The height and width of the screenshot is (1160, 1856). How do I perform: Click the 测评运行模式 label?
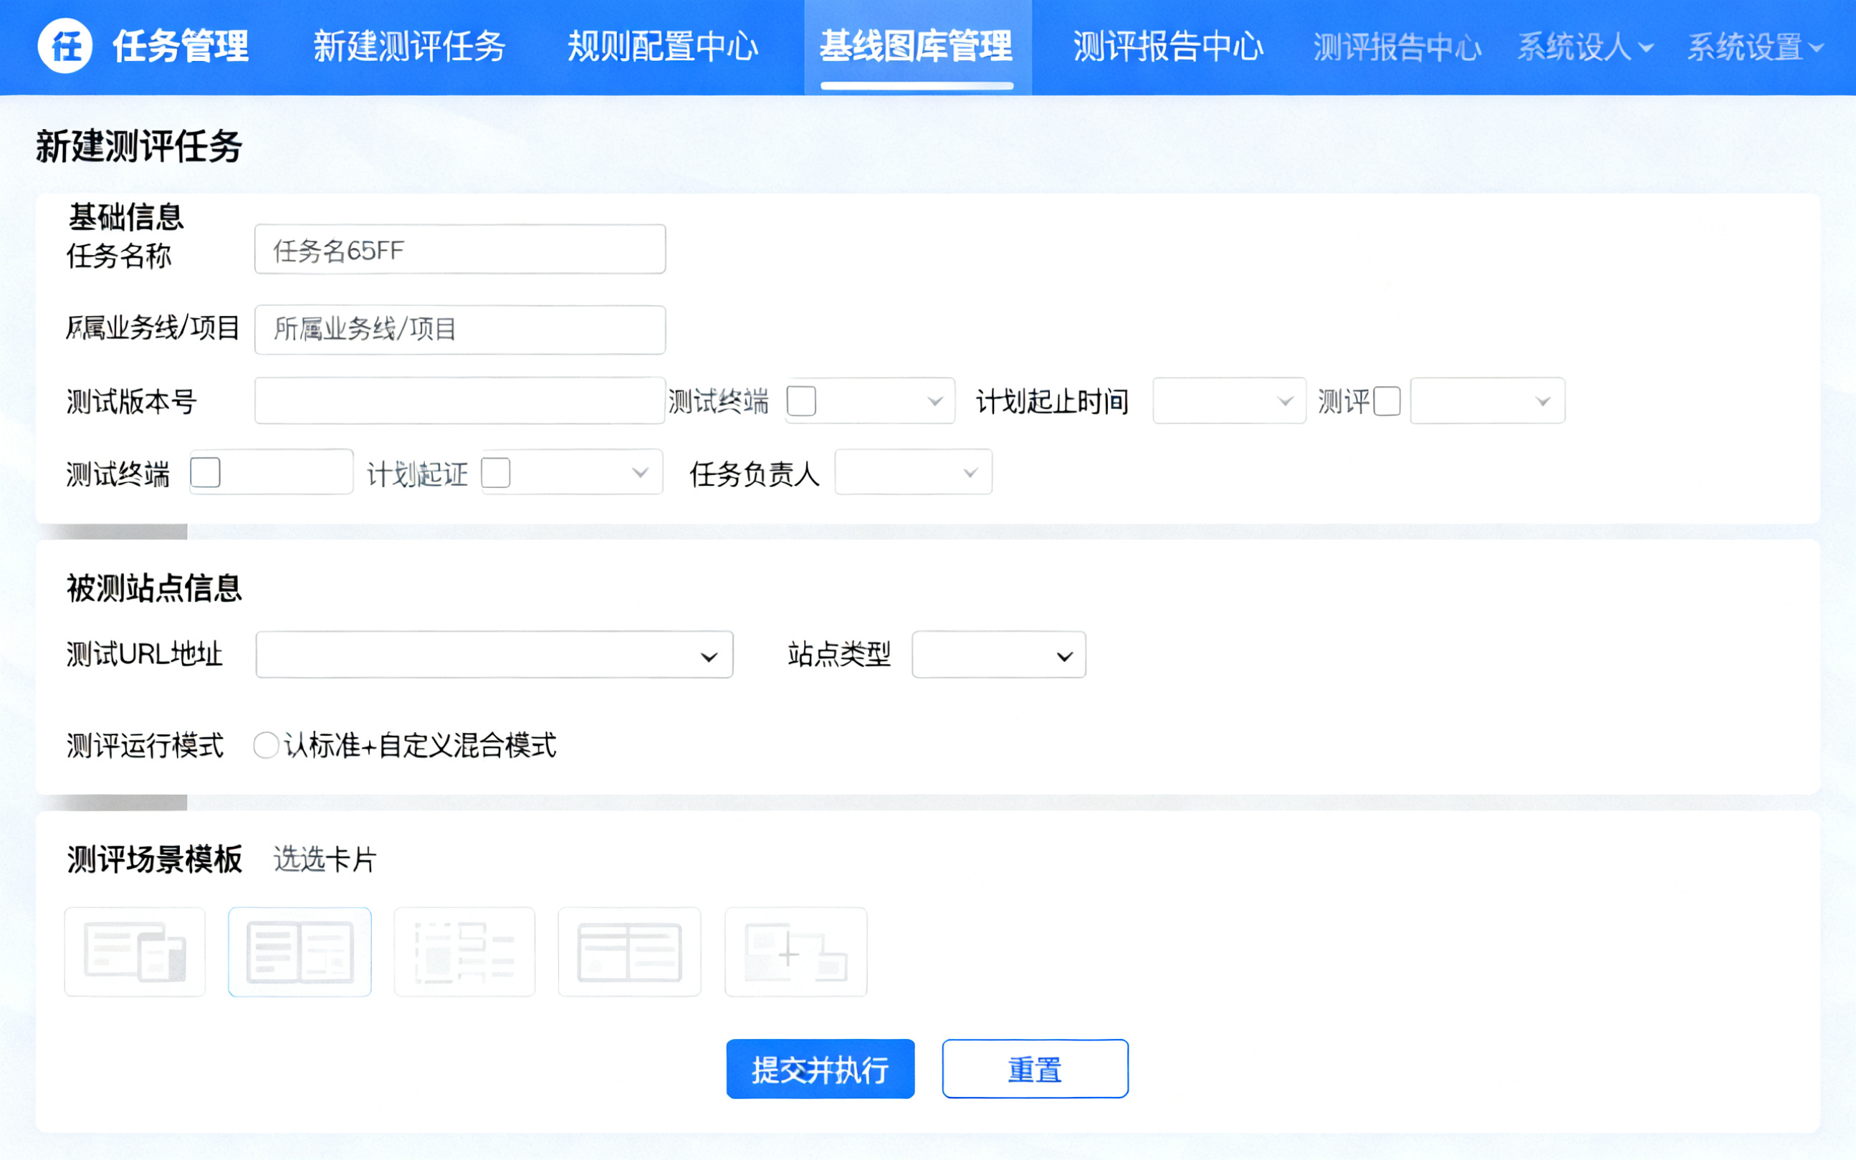[145, 746]
